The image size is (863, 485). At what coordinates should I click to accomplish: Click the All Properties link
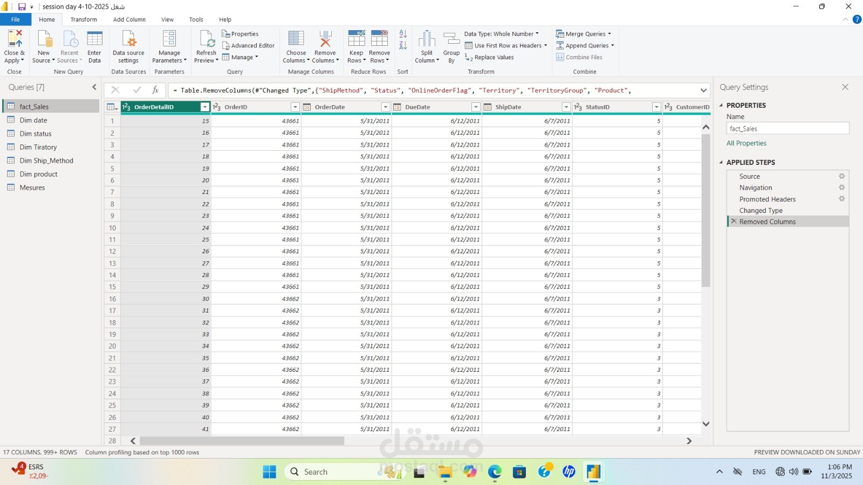click(746, 143)
